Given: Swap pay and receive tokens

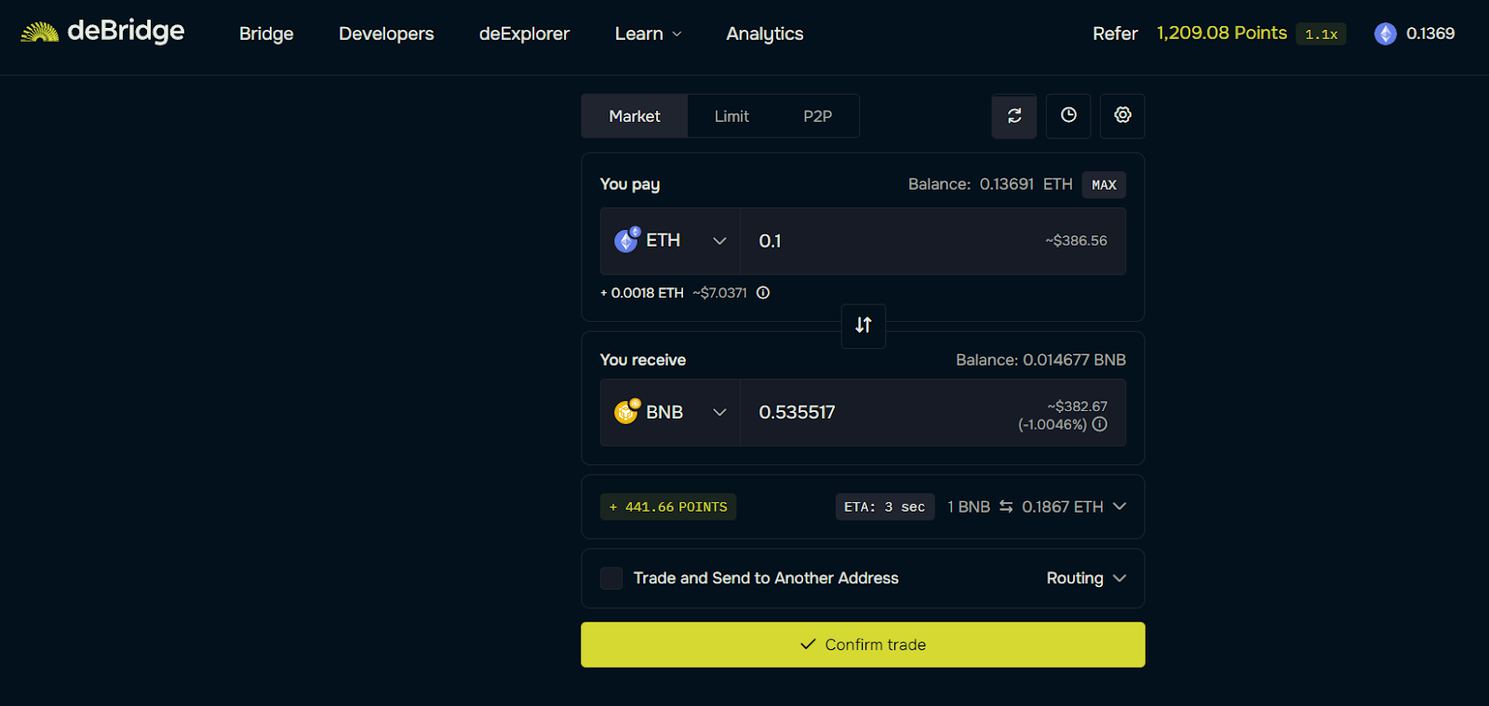Looking at the screenshot, I should (x=864, y=326).
